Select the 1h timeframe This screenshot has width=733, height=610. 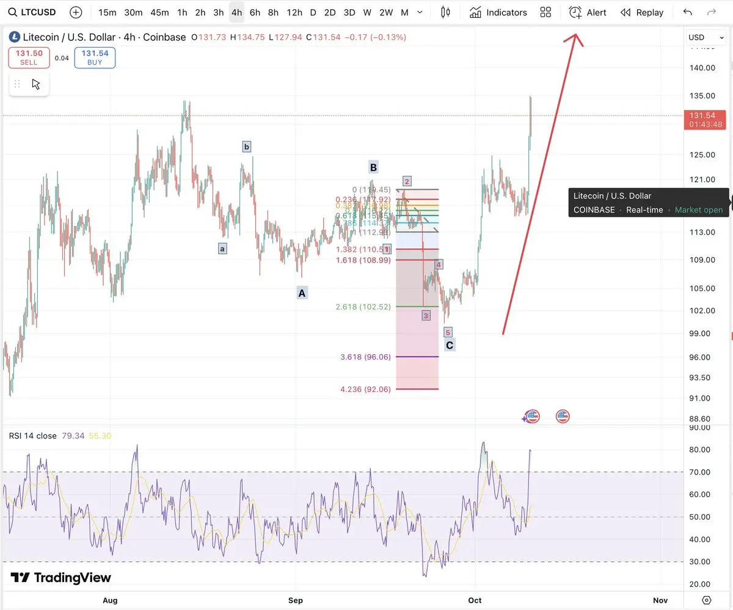coord(182,12)
